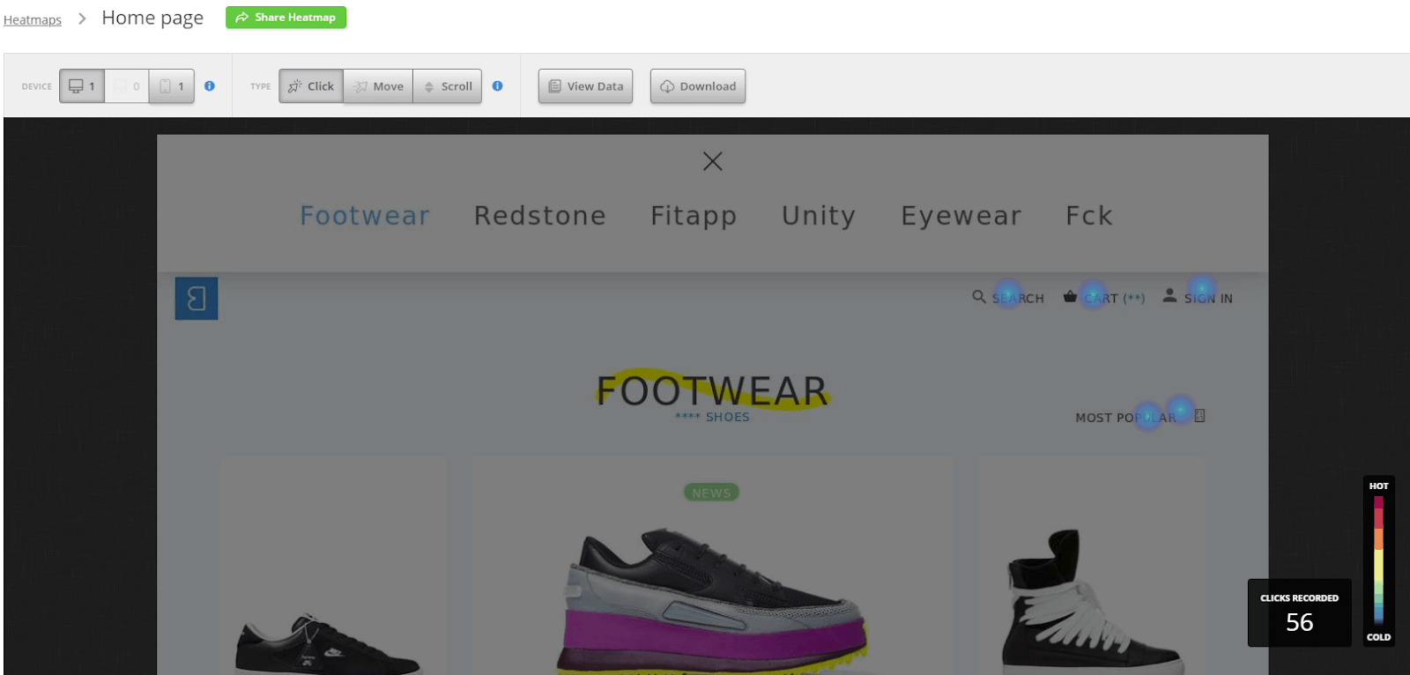Click the View Data button
This screenshot has height=675, width=1410.
click(586, 86)
